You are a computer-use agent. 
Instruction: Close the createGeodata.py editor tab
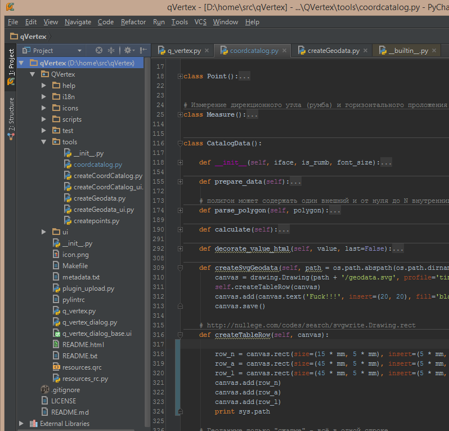pyautogui.click(x=366, y=51)
